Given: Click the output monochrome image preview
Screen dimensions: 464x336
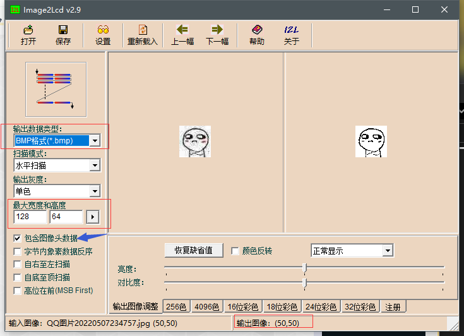Looking at the screenshot, I should [x=371, y=141].
